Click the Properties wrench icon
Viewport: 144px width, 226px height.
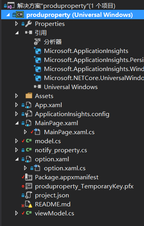28,24
